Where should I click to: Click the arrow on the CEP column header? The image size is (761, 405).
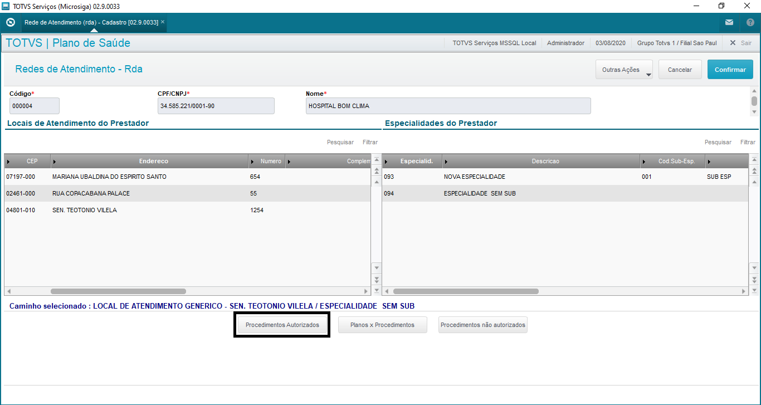tap(8, 162)
